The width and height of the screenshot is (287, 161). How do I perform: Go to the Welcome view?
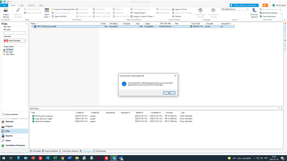click(x=14, y=122)
